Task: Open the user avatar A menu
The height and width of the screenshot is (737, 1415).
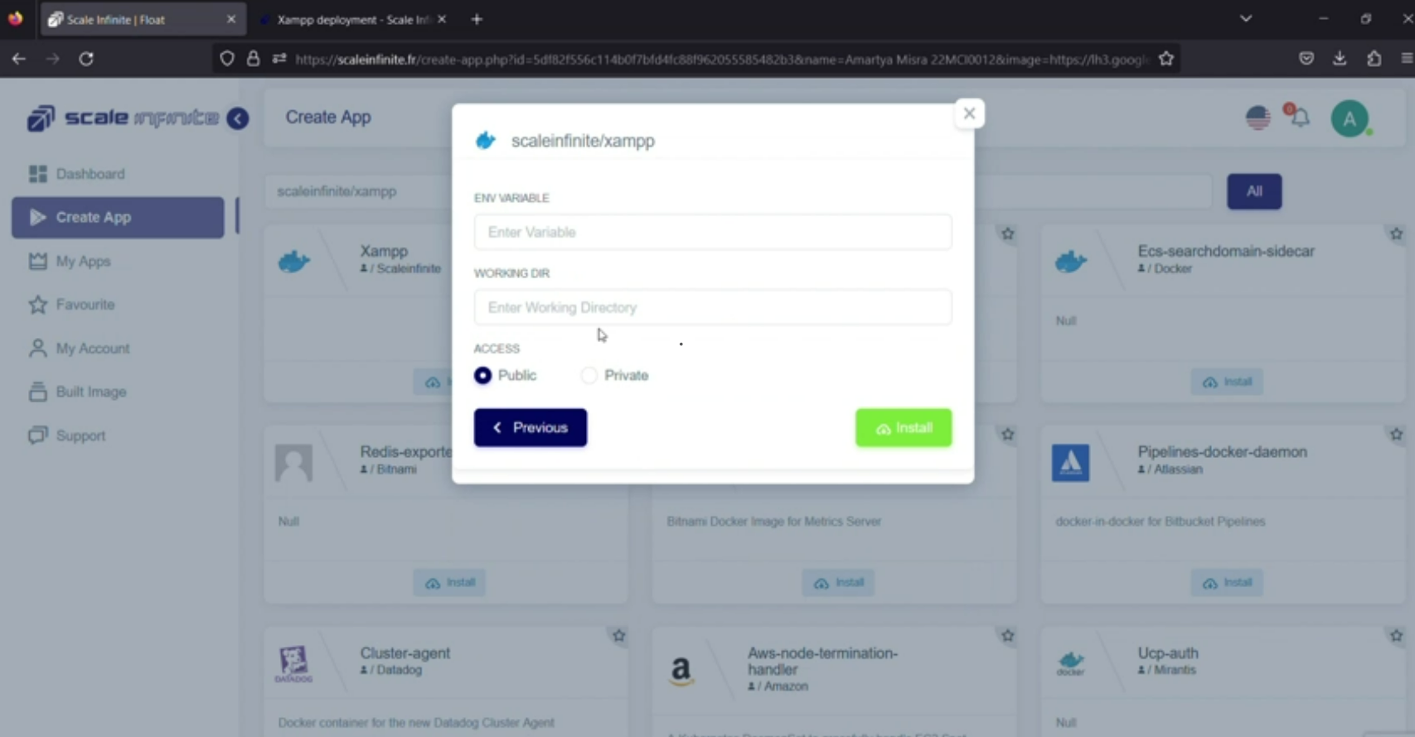Action: (x=1350, y=118)
